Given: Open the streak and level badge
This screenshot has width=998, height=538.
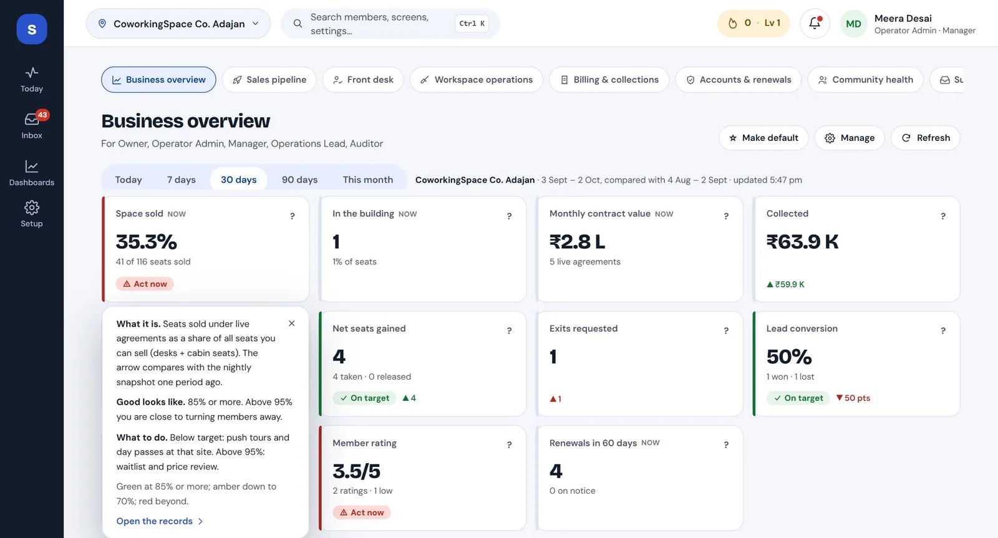Looking at the screenshot, I should (x=753, y=24).
